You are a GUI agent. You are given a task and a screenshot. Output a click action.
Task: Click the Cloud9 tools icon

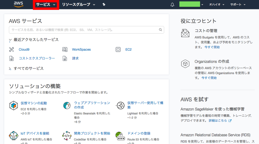point(11,50)
